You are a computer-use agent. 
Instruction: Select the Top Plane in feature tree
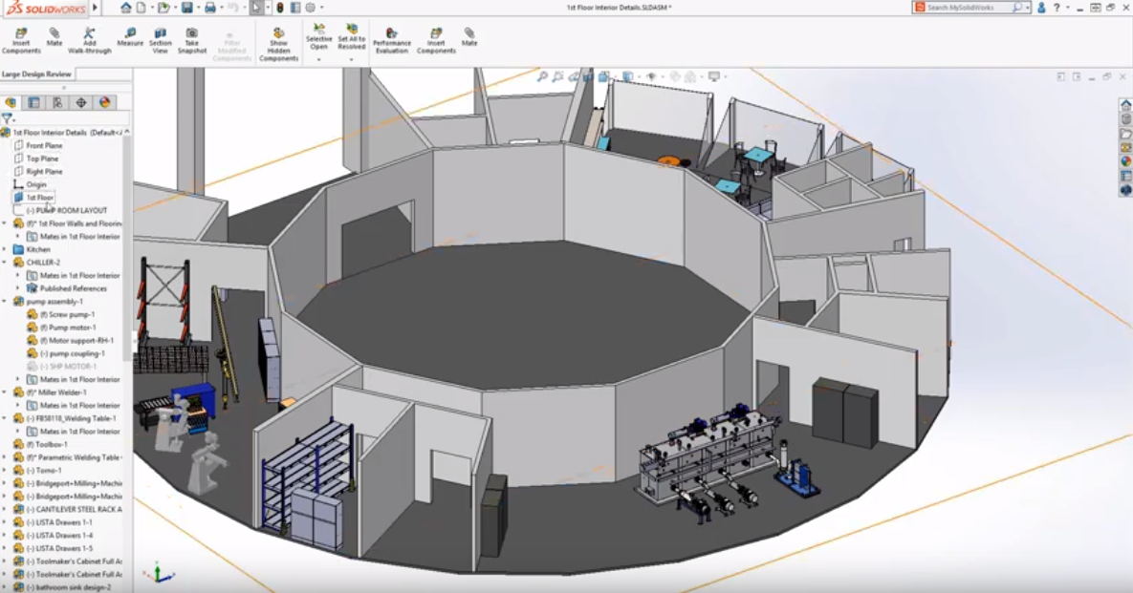point(42,159)
